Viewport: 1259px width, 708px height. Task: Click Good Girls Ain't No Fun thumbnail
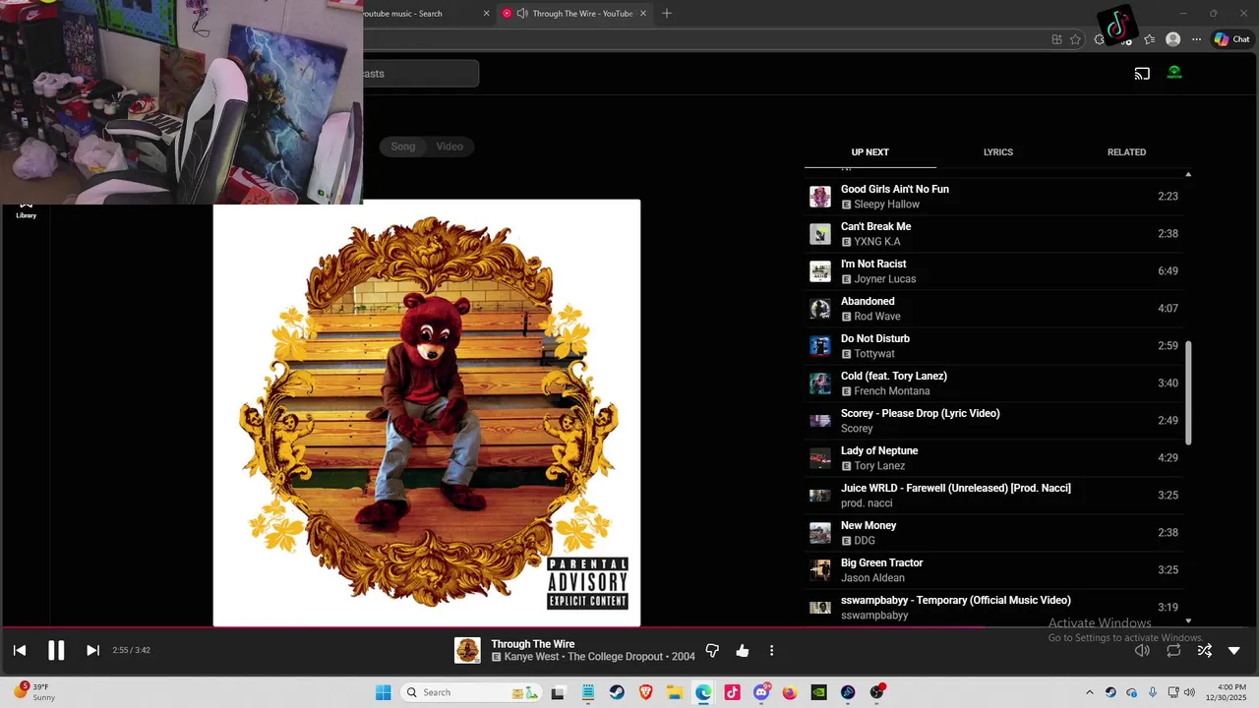click(820, 197)
